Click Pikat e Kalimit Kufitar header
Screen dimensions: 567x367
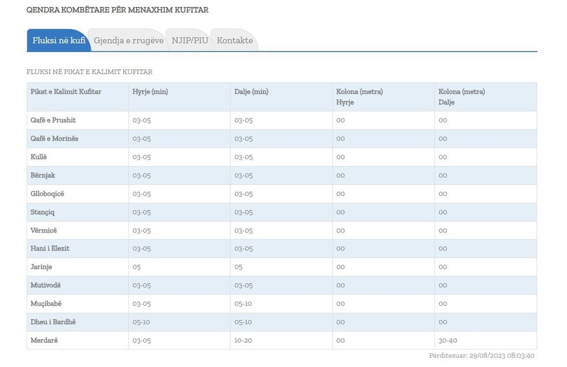(x=66, y=92)
